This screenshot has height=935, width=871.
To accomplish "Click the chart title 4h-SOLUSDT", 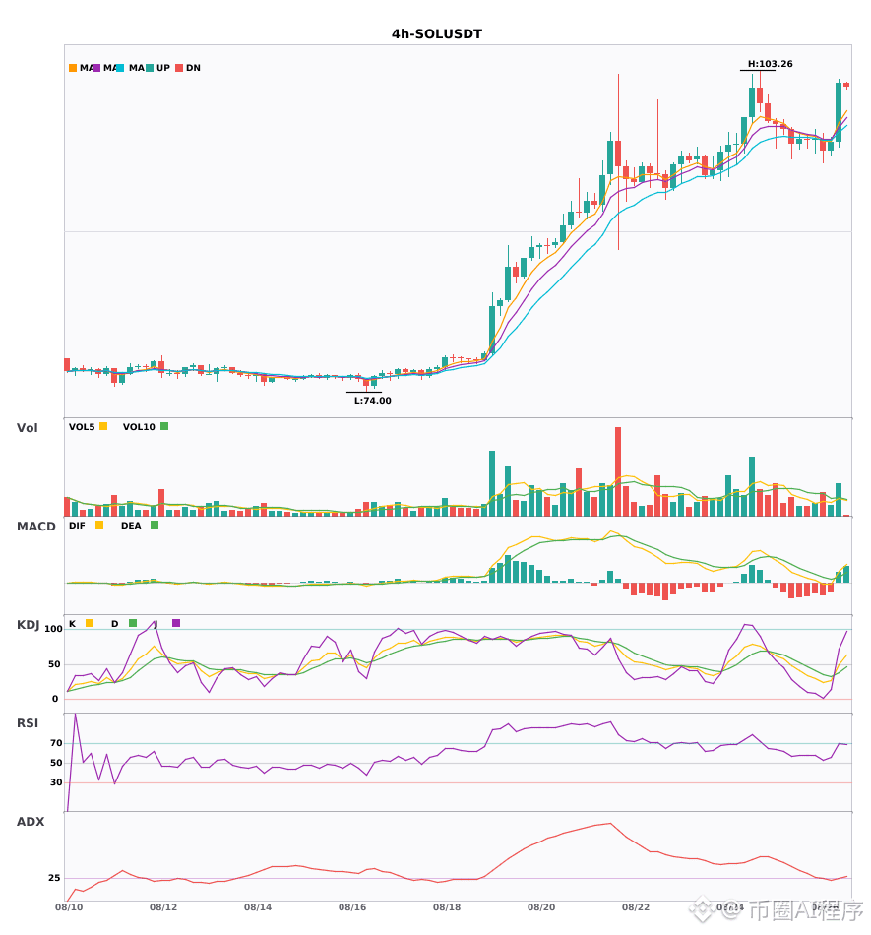I will point(436,34).
